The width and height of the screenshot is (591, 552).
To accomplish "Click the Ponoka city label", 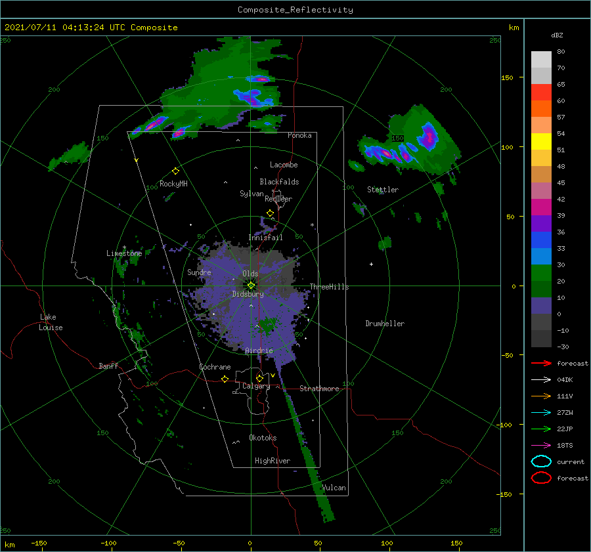I will 299,135.
